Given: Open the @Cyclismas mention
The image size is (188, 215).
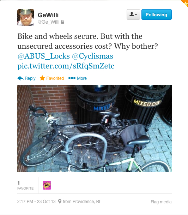Looking at the screenshot, I should click(92, 56).
